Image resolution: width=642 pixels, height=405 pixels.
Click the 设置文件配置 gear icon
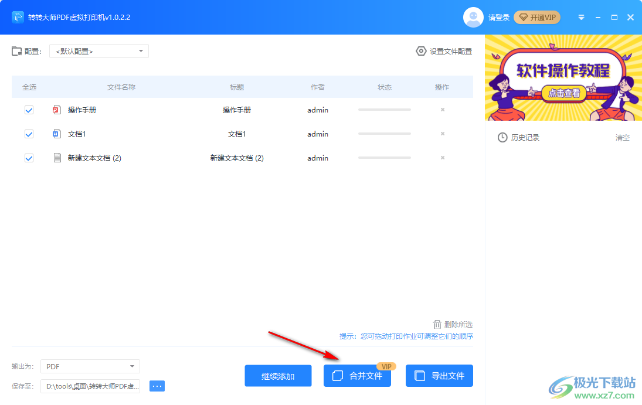421,51
